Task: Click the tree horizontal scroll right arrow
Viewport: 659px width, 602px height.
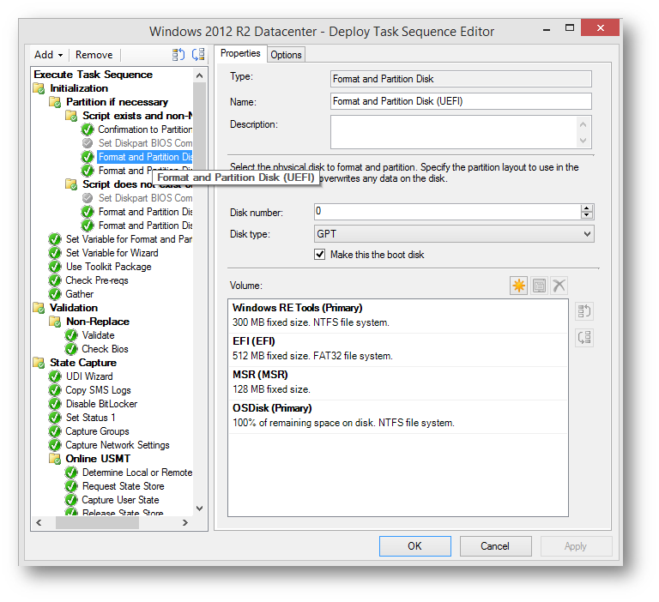Action: [185, 522]
